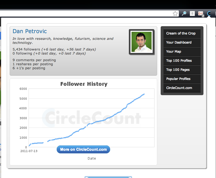Click the More on CircleCount.com button
The image size is (216, 178).
tap(83, 149)
